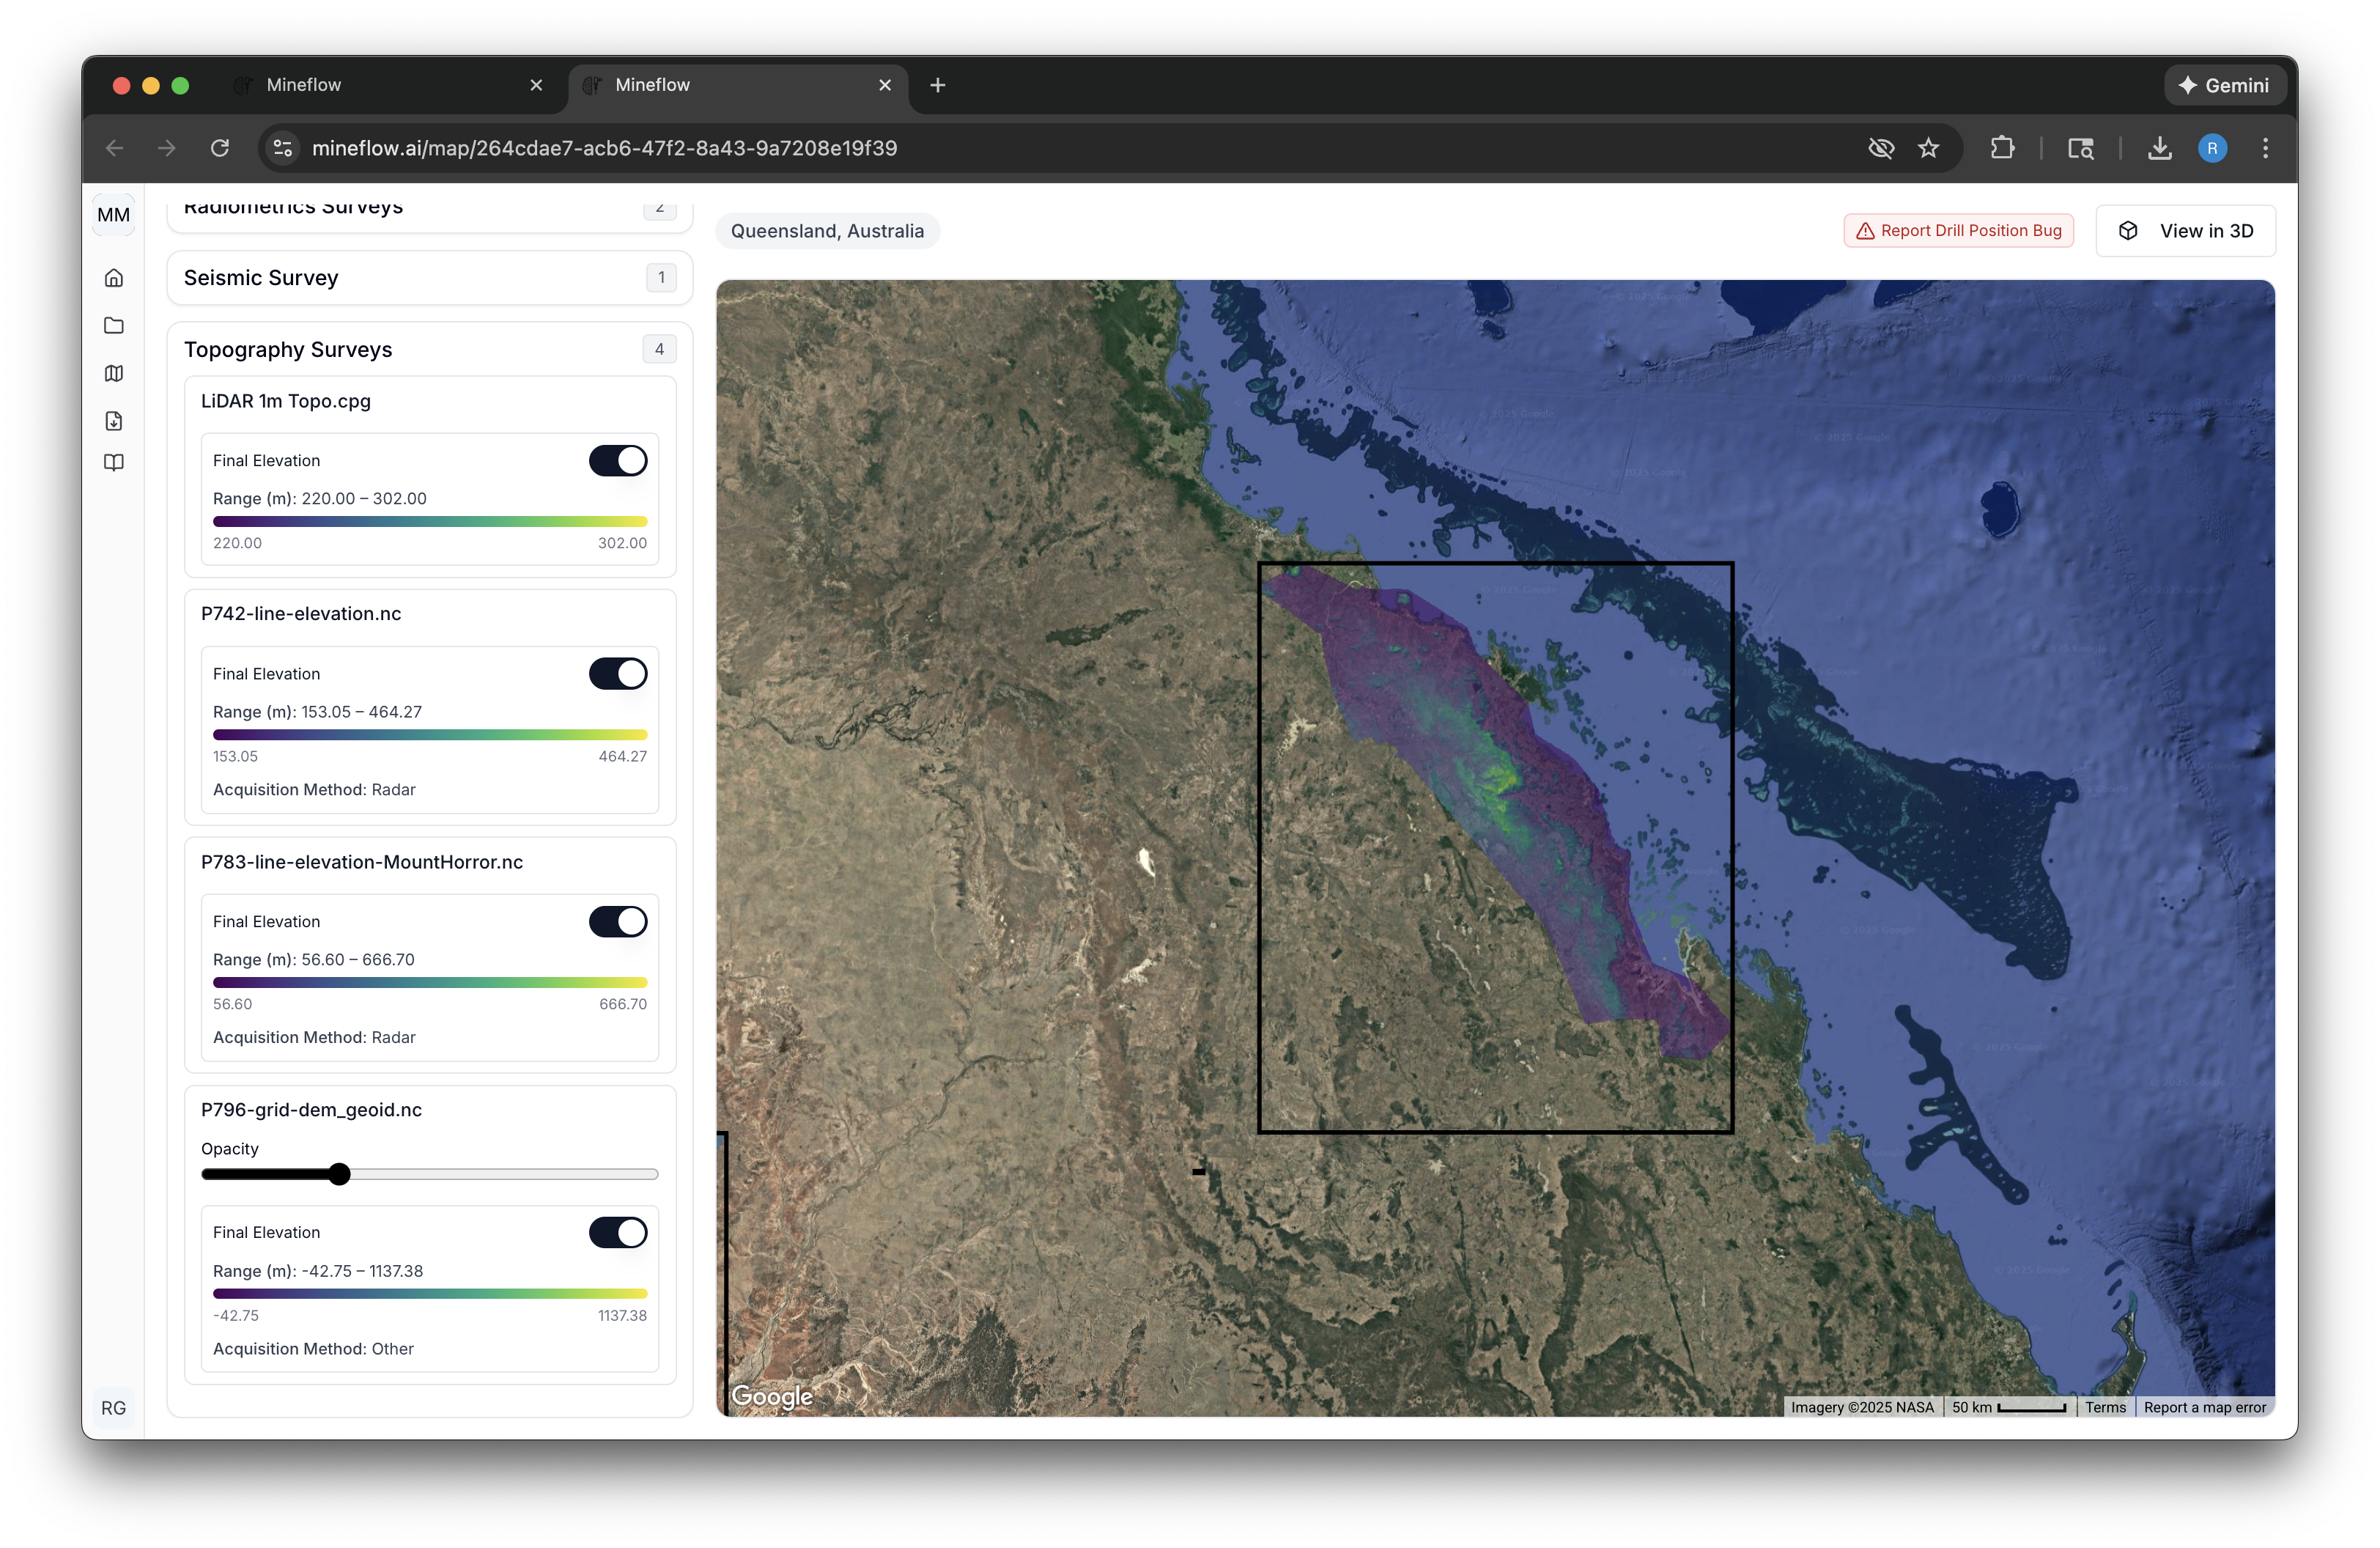Click the MM workspace avatar at the top sidebar
This screenshot has height=1548, width=2380.
coord(113,214)
